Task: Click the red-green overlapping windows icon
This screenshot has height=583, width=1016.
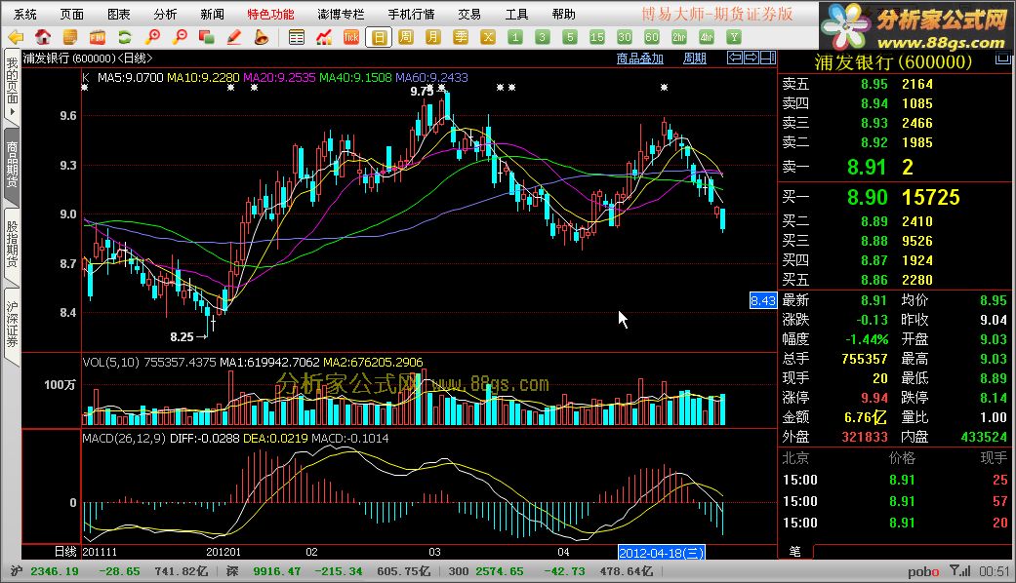Action: [x=207, y=37]
